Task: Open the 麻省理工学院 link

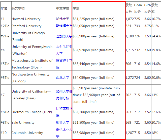Action: click(64, 64)
